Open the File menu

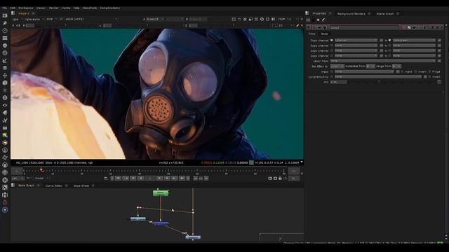pyautogui.click(x=5, y=8)
